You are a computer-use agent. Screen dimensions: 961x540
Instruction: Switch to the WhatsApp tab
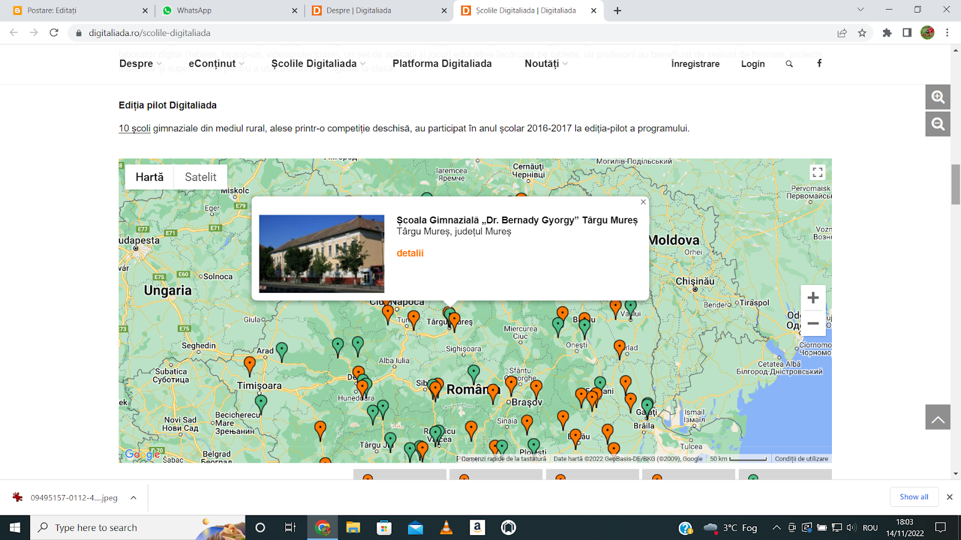[x=227, y=10]
